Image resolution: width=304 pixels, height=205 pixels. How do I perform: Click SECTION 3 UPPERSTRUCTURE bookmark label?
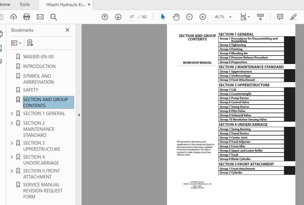pyautogui.click(x=42, y=146)
